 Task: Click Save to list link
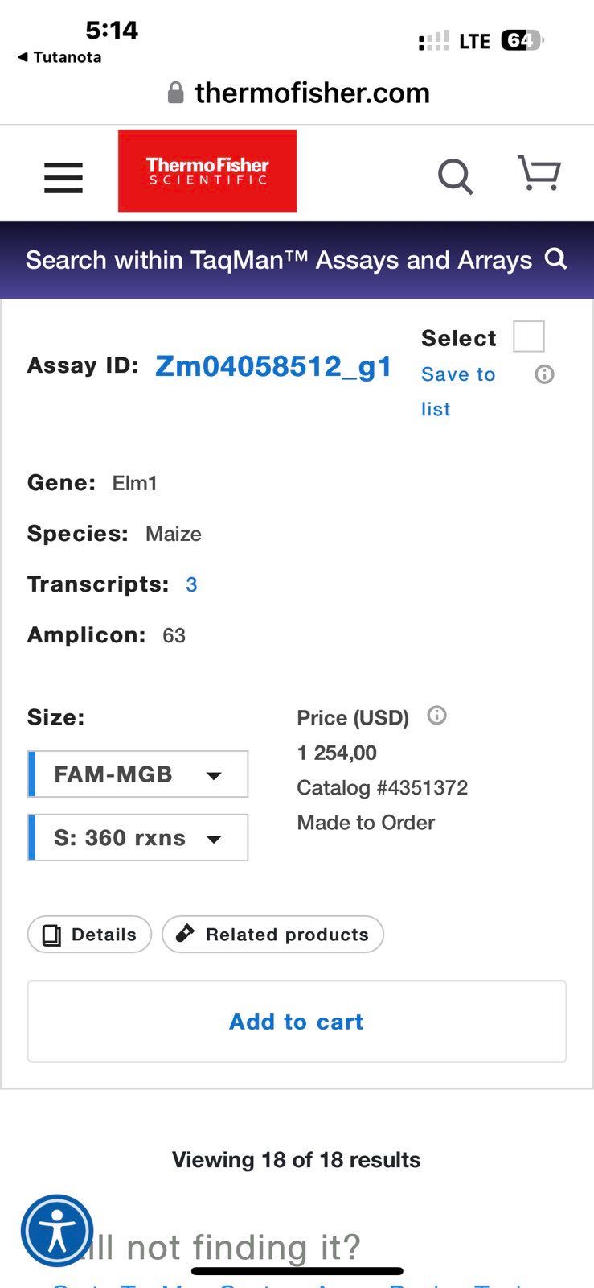(x=458, y=391)
